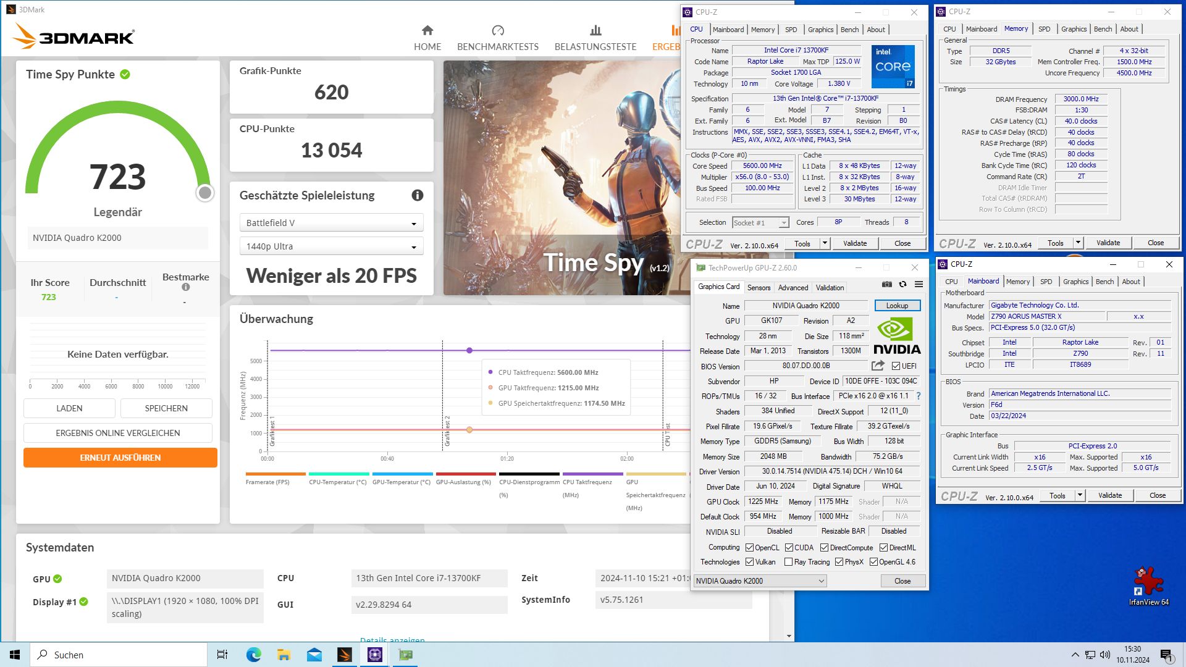Open Task View on the taskbar
The width and height of the screenshot is (1186, 667).
[222, 655]
